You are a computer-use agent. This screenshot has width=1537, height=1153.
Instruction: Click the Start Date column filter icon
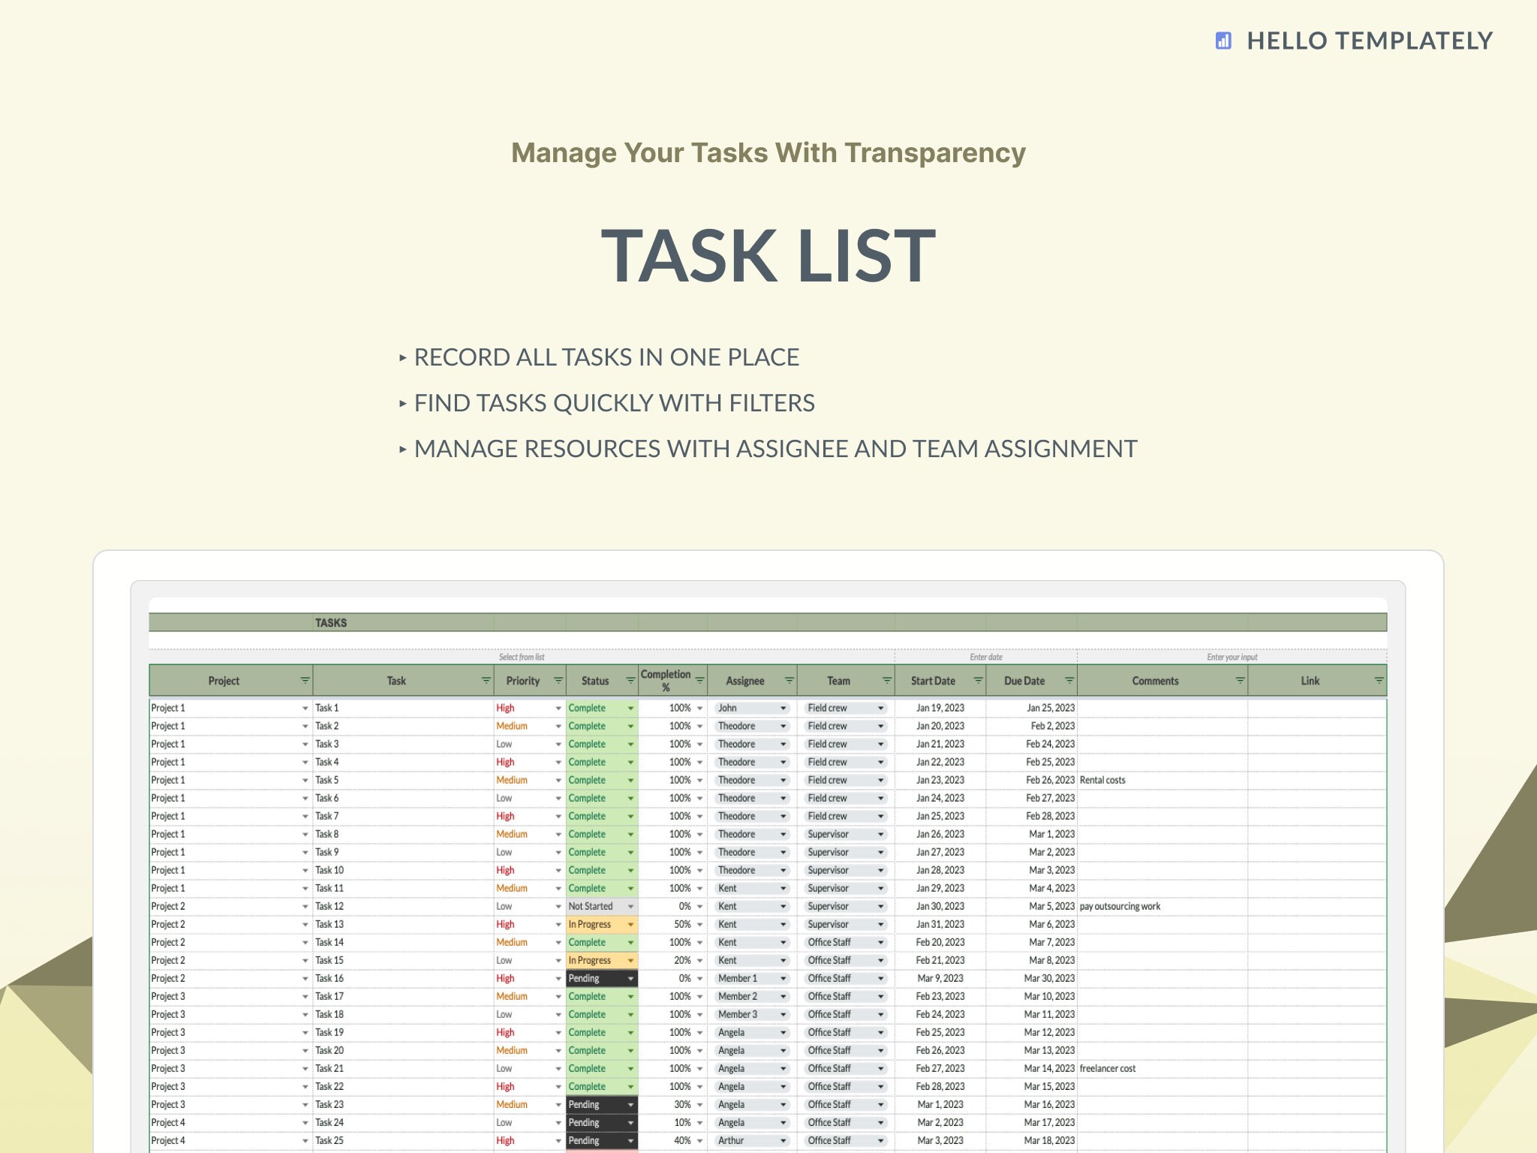pos(978,680)
